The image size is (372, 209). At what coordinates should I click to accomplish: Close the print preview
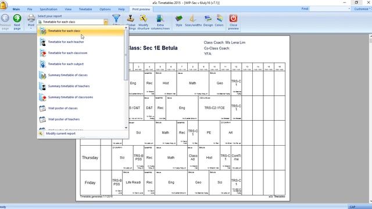(234, 22)
